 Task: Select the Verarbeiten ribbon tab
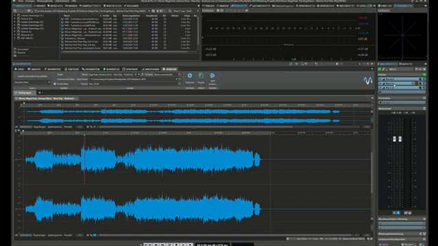(x=91, y=69)
